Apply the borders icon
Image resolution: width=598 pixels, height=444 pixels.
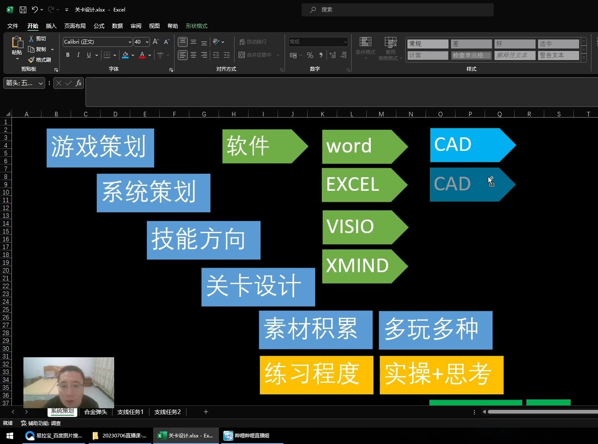(107, 55)
